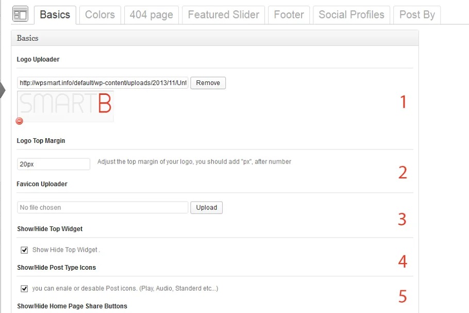
Task: Uncheck the Show Hide Top Widget checkbox
Action: 24,250
